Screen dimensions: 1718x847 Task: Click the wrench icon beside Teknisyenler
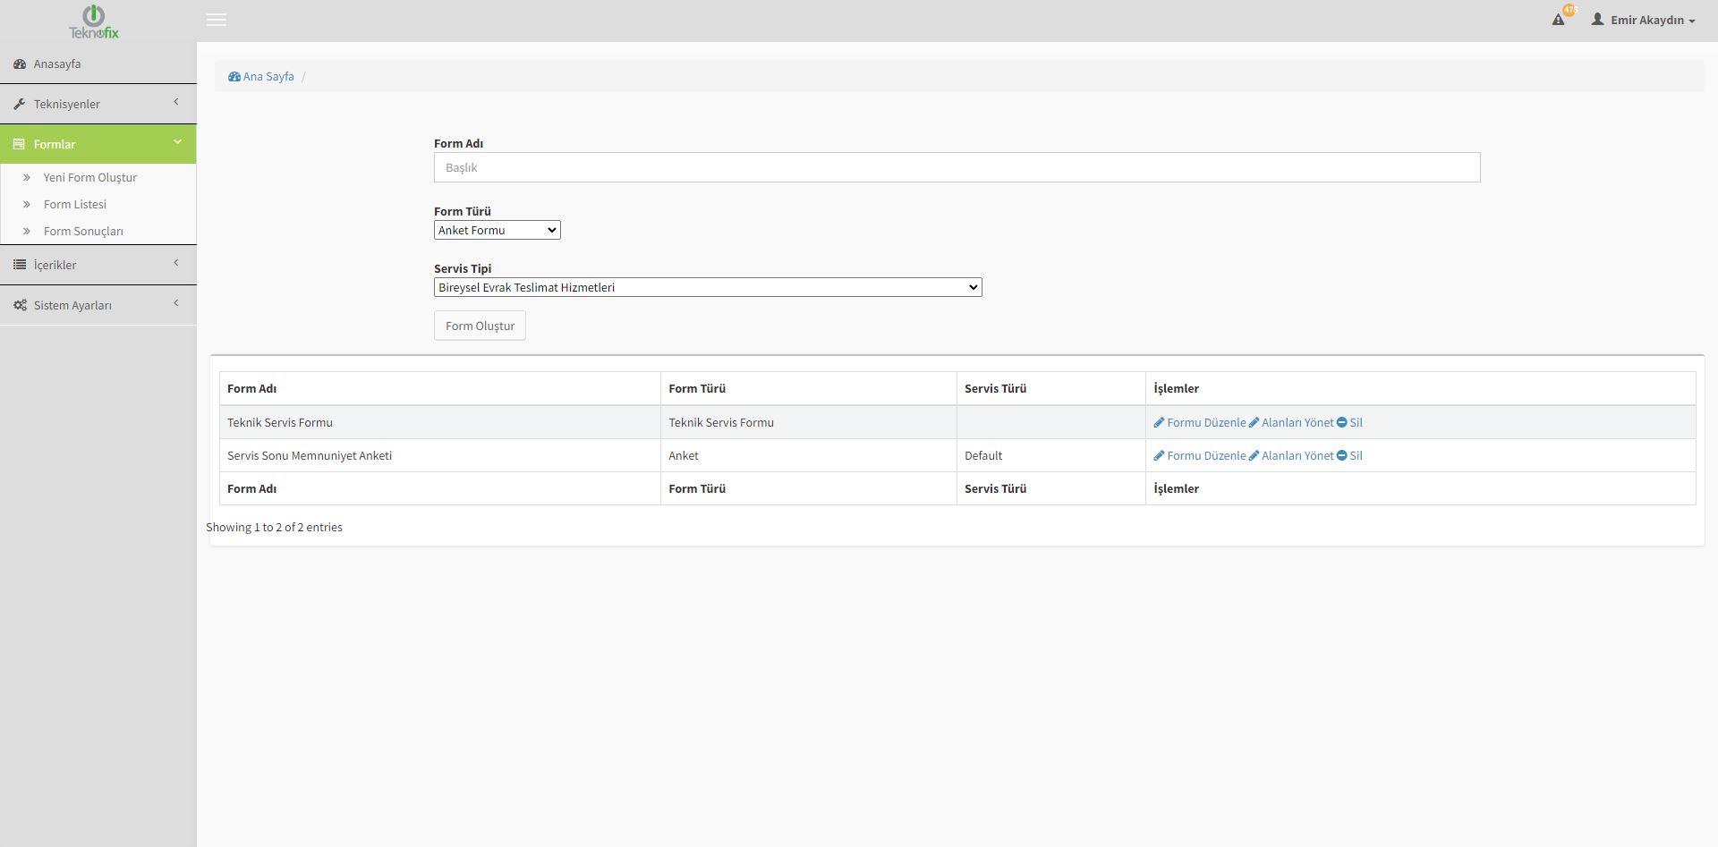[20, 105]
